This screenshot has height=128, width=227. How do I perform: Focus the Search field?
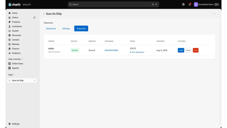coord(113,5)
